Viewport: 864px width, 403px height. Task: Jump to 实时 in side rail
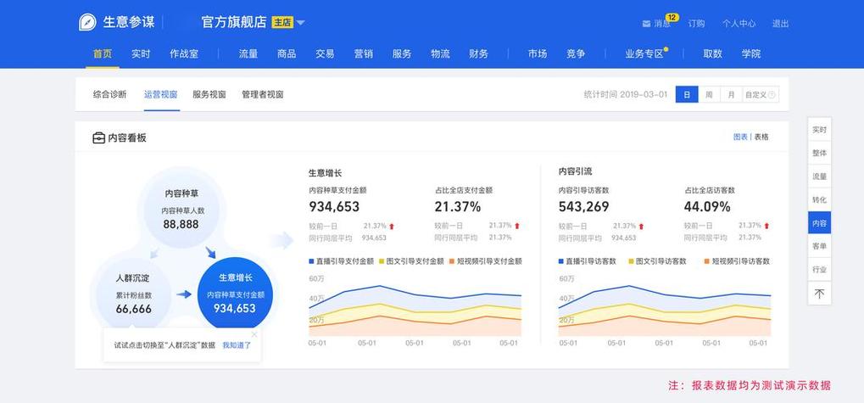(819, 130)
